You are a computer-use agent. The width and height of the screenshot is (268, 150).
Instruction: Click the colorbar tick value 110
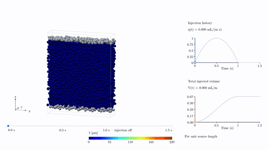click(x=130, y=142)
